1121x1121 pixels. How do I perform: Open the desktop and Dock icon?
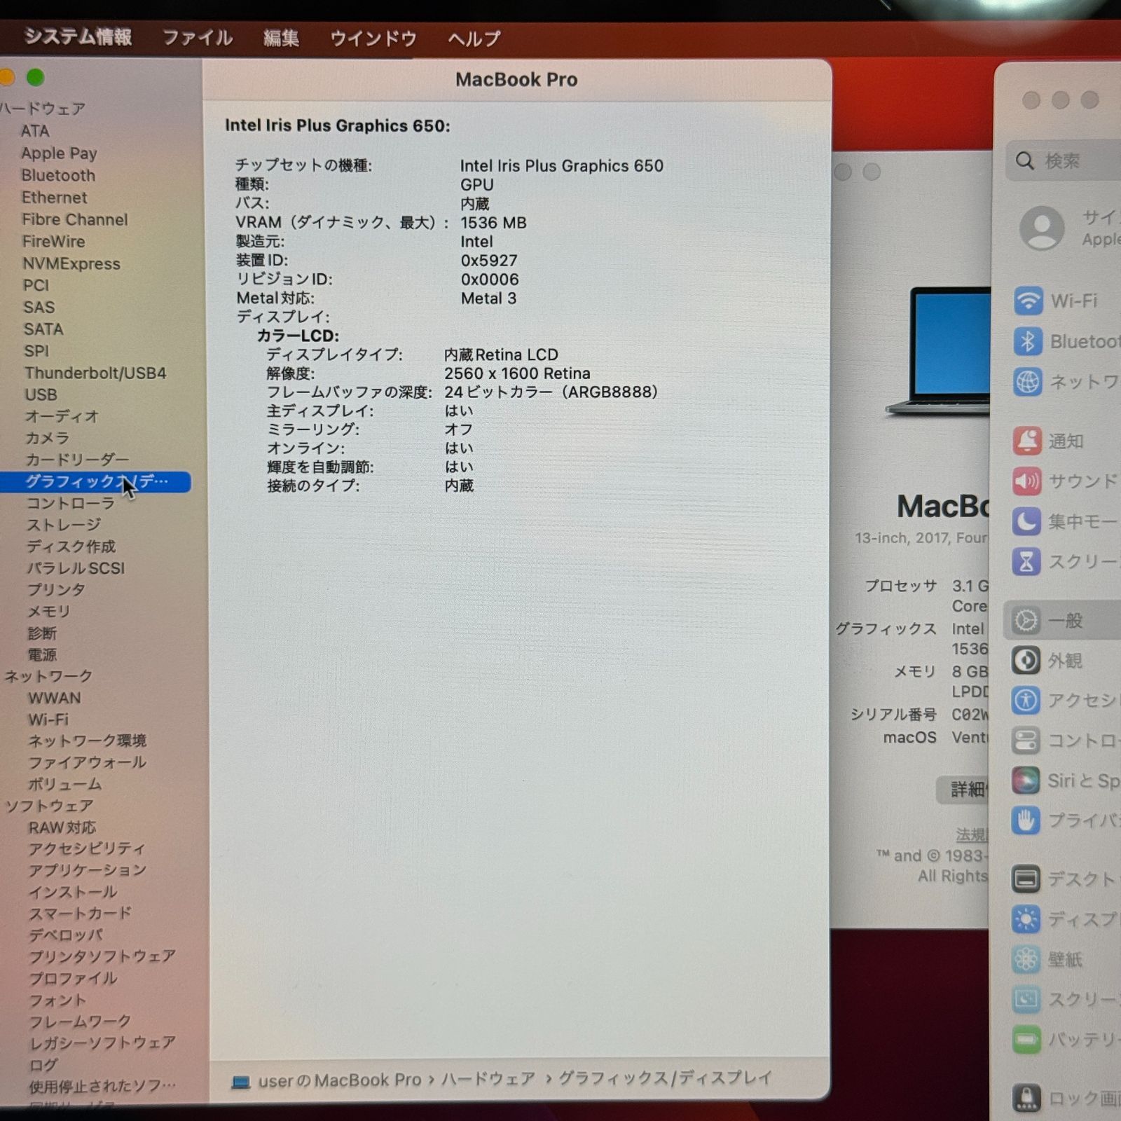(1026, 879)
